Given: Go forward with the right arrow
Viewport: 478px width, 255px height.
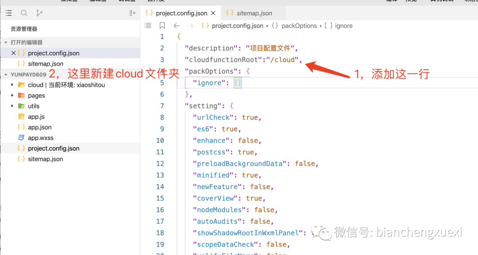Looking at the screenshot, I should (190, 26).
